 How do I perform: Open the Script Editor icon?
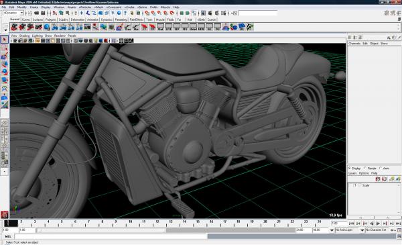pyautogui.click(x=399, y=236)
